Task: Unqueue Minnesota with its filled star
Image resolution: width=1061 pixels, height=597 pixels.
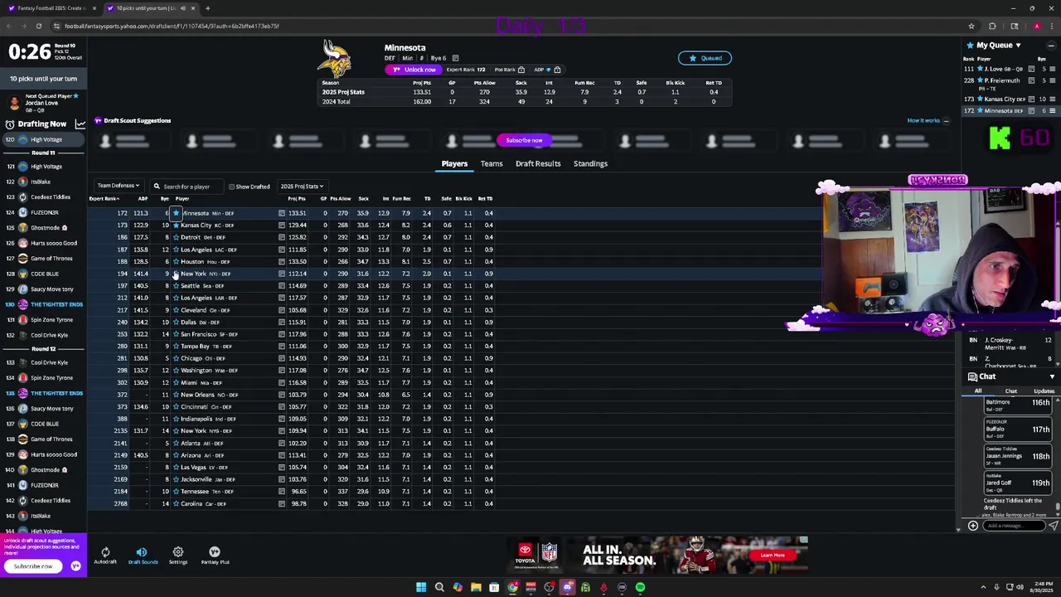Action: coord(176,213)
